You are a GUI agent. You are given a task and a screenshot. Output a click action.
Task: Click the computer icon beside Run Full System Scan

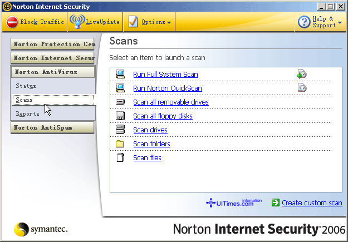[x=120, y=74]
